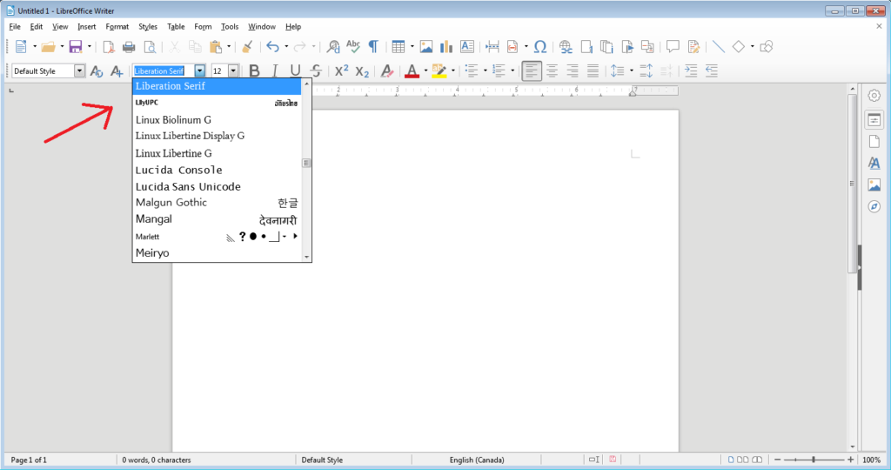The width and height of the screenshot is (891, 470).
Task: Insert a special character with Omega icon
Action: tap(539, 47)
